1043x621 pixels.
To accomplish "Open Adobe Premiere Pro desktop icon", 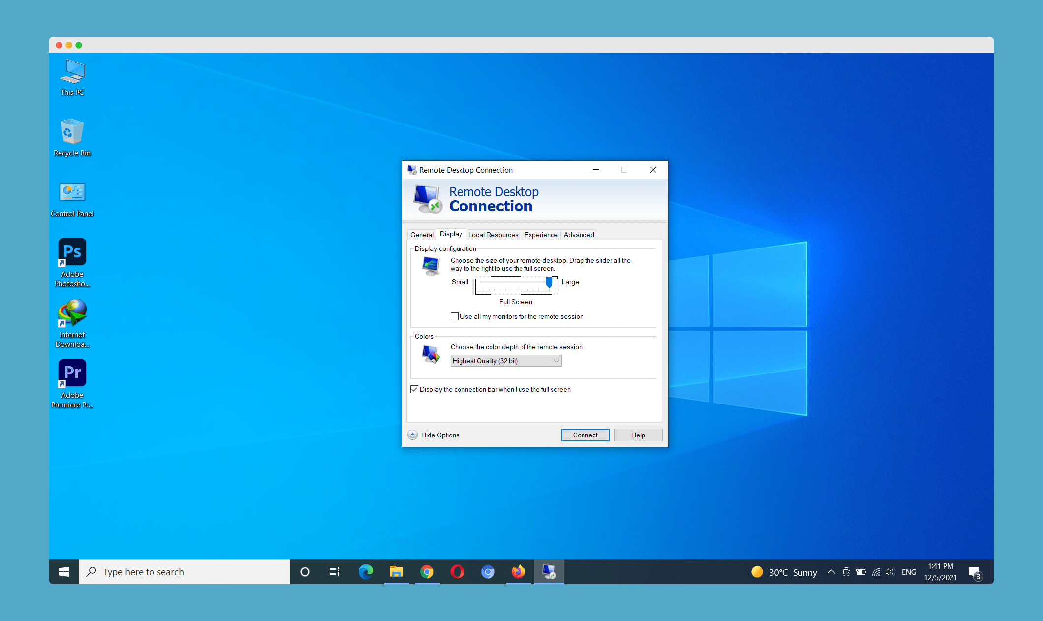I will pos(72,373).
